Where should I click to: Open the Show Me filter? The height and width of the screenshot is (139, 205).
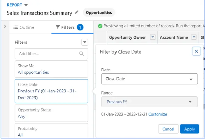tap(51, 69)
